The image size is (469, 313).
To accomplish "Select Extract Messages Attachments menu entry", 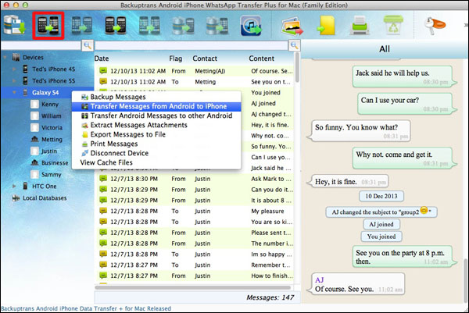I will tap(156, 125).
